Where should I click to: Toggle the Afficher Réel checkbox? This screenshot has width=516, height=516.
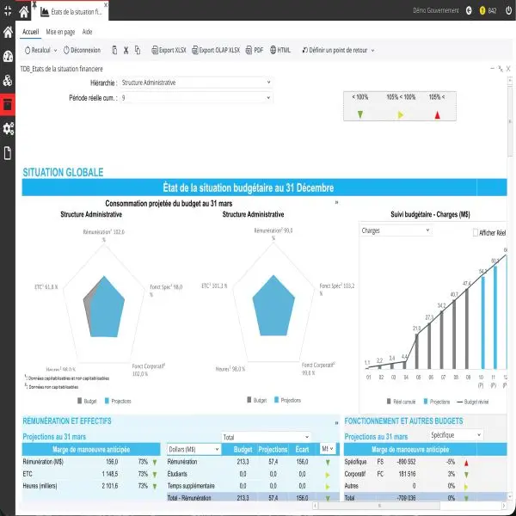pos(475,233)
